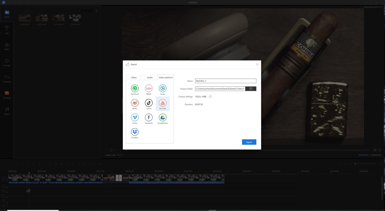
Task: Enter fullscreen preview mode
Action: [x=380, y=150]
